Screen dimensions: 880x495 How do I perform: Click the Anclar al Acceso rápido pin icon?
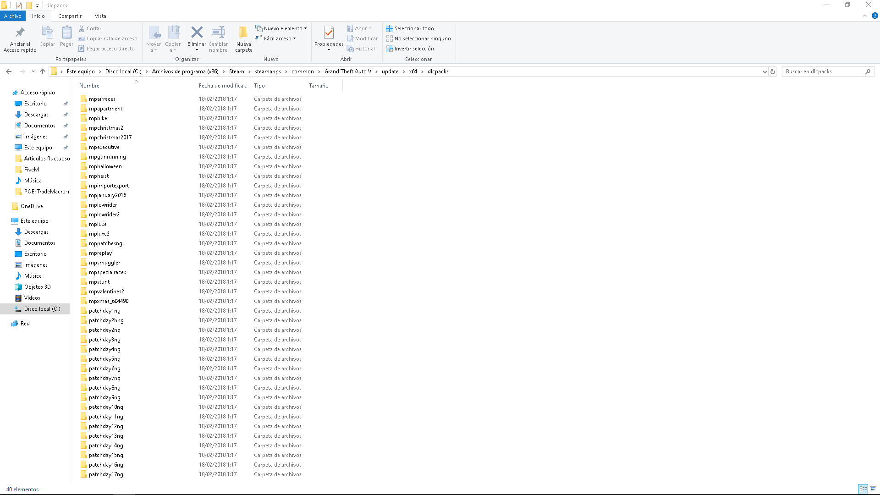click(x=20, y=33)
